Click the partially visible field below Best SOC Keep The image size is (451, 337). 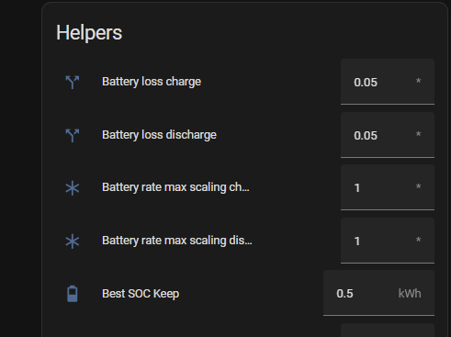[x=388, y=331]
